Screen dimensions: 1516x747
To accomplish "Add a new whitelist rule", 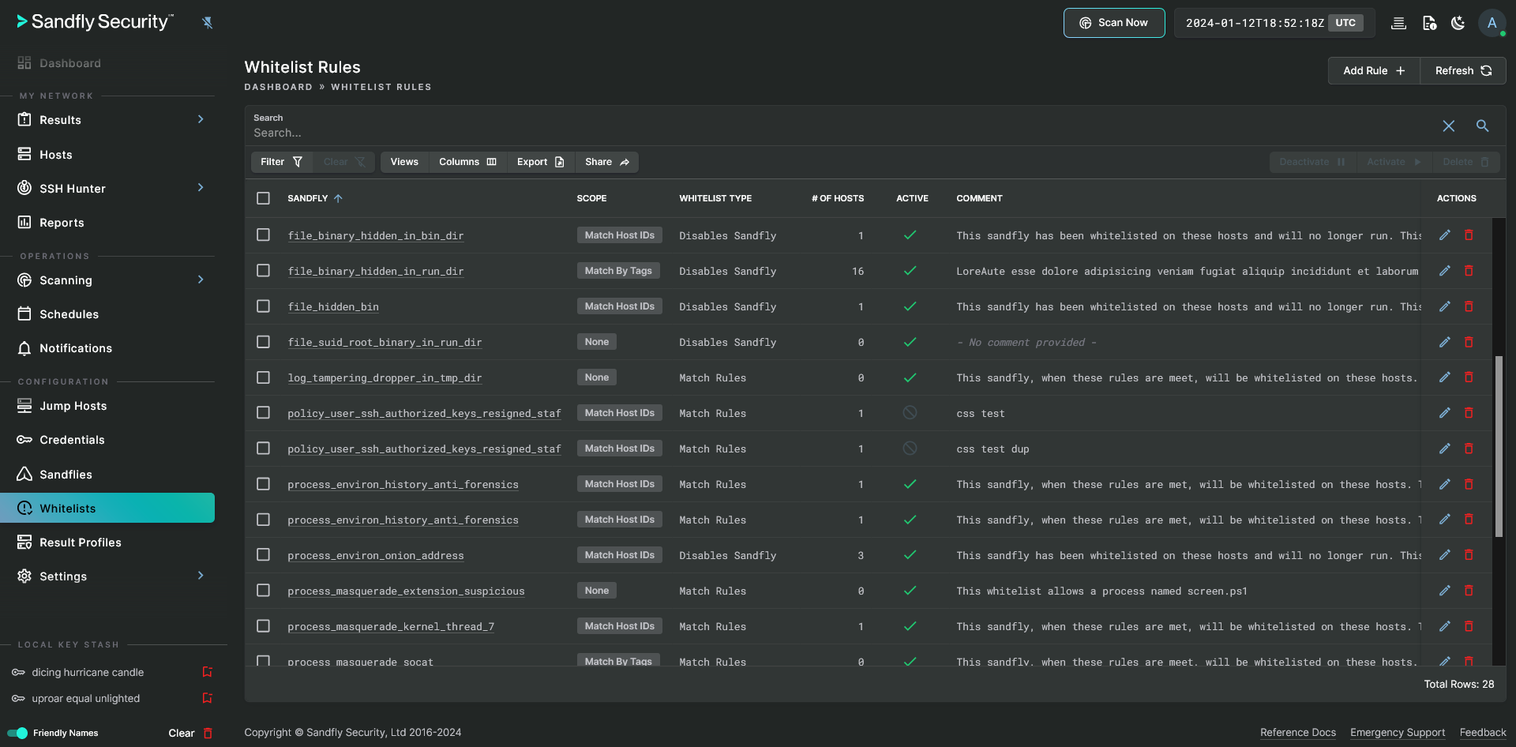I will (x=1374, y=70).
